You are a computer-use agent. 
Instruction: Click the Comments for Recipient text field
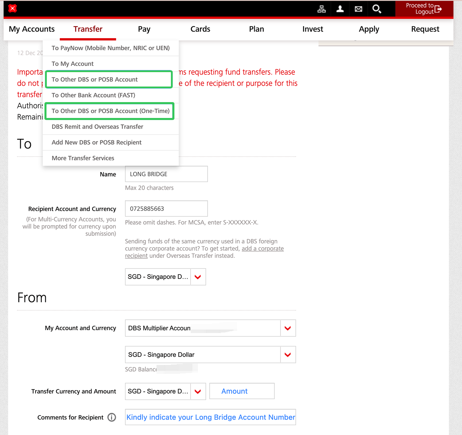click(210, 417)
